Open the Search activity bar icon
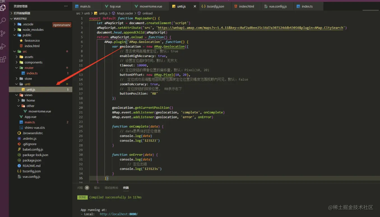The width and height of the screenshot is (380, 217). (x=3, y=21)
